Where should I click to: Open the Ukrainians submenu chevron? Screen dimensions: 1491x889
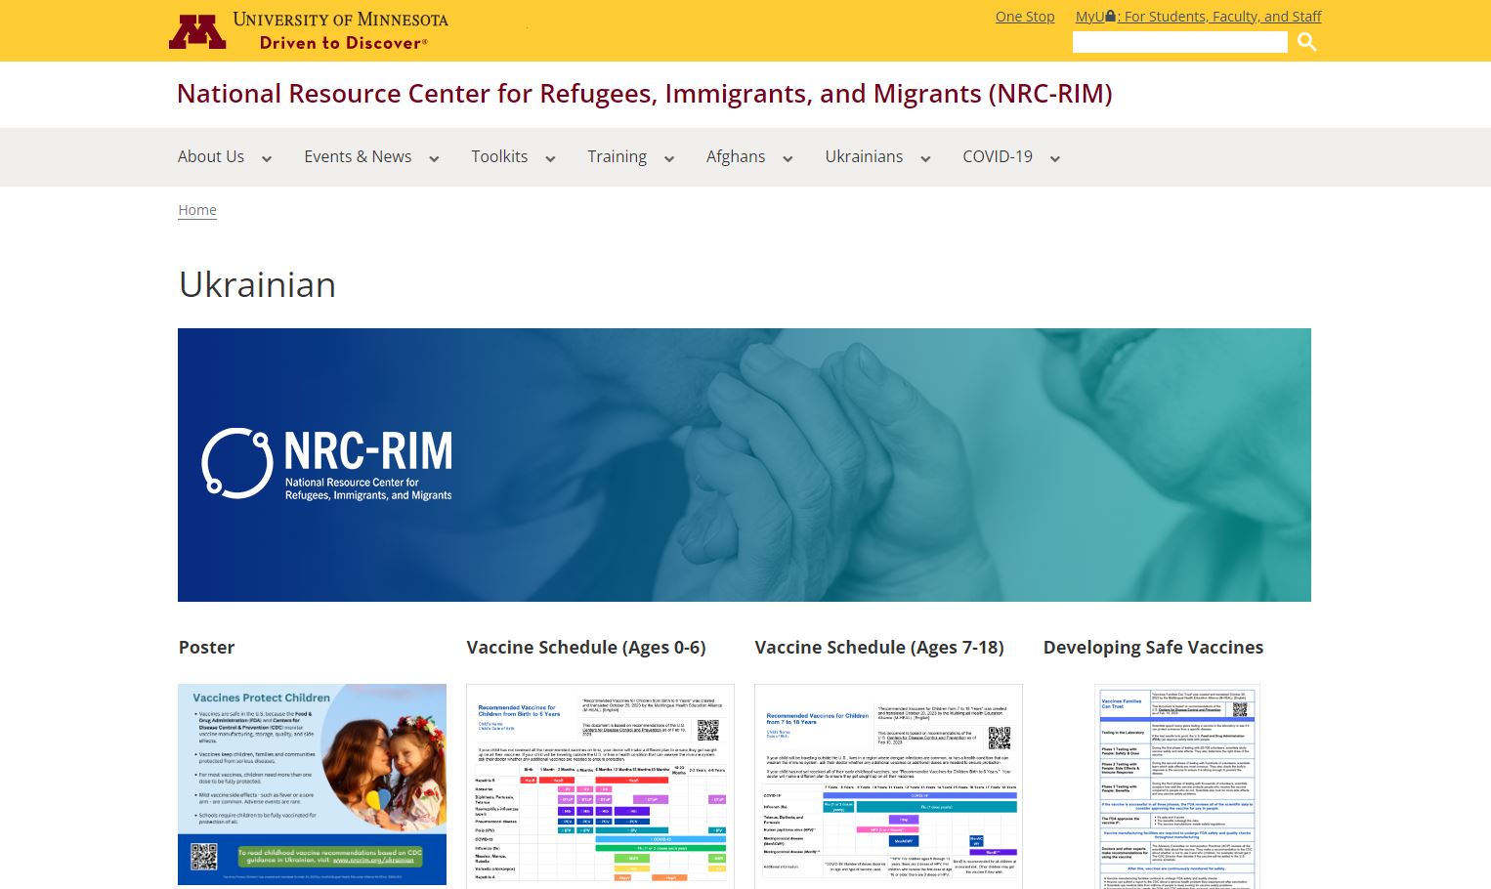[925, 158]
